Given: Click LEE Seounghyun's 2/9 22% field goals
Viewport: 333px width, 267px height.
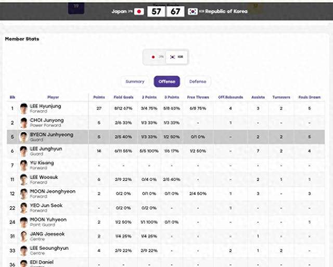Looking at the screenshot, I should click(123, 251).
